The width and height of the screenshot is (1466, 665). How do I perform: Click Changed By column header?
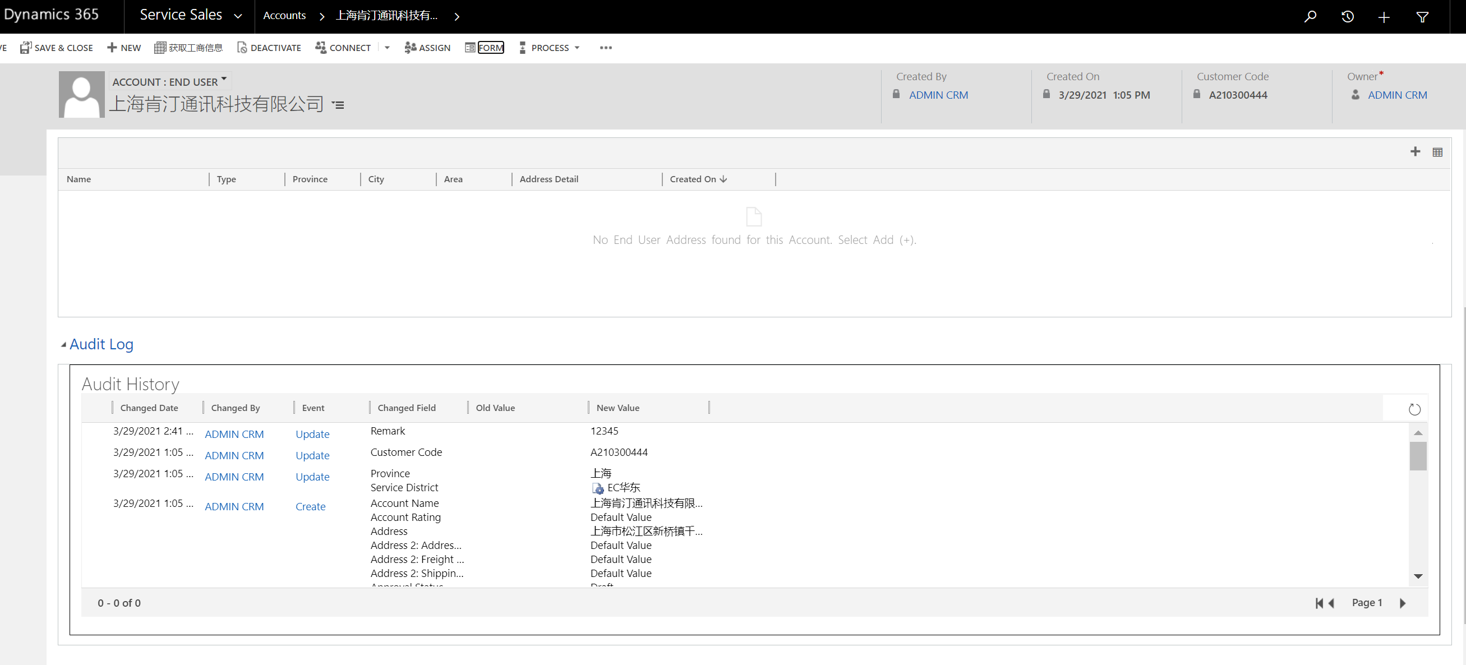pyautogui.click(x=235, y=408)
